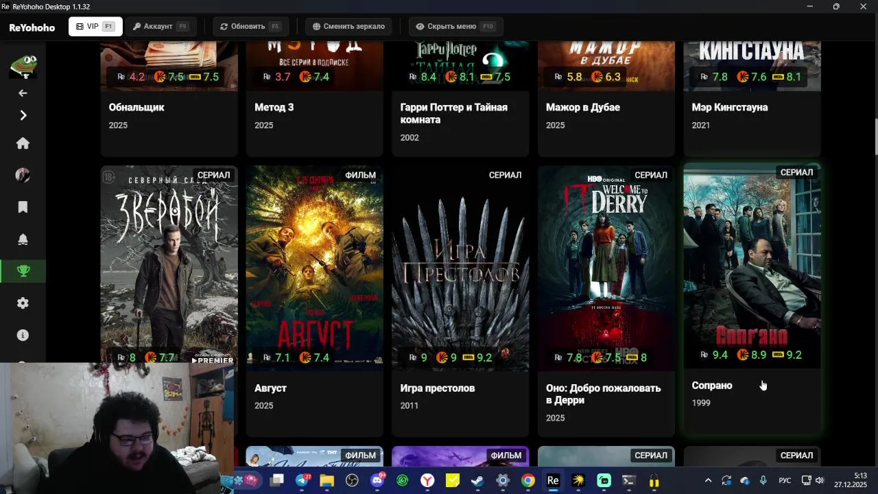Open the info icon in sidebar
This screenshot has width=878, height=494.
(x=23, y=336)
